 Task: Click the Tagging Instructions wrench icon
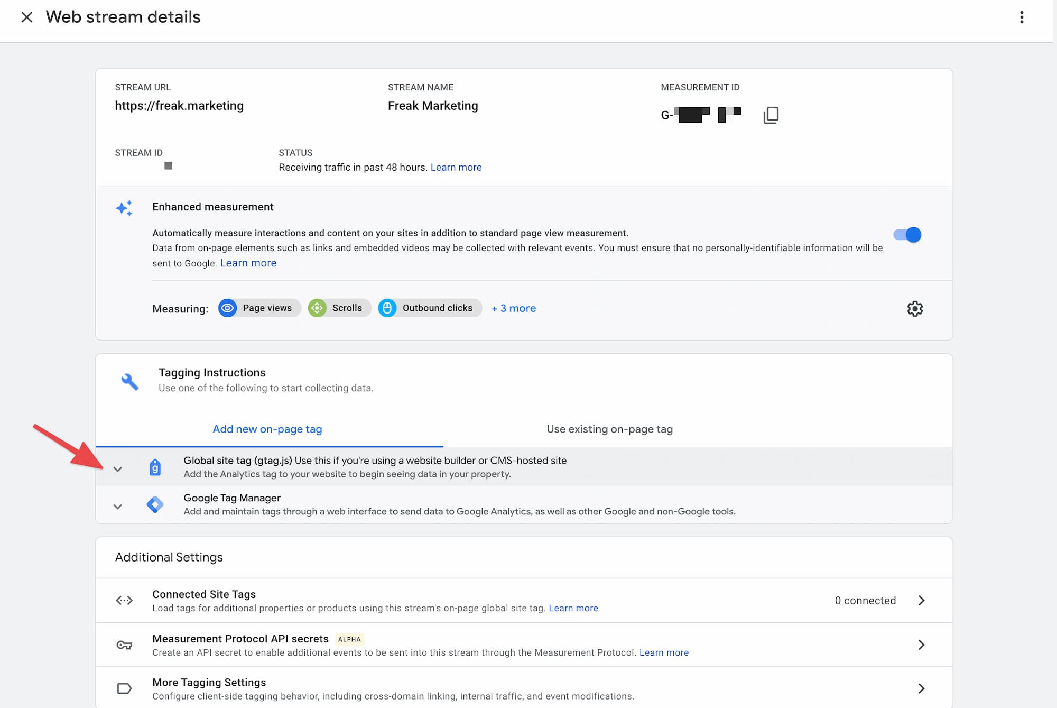coord(129,381)
